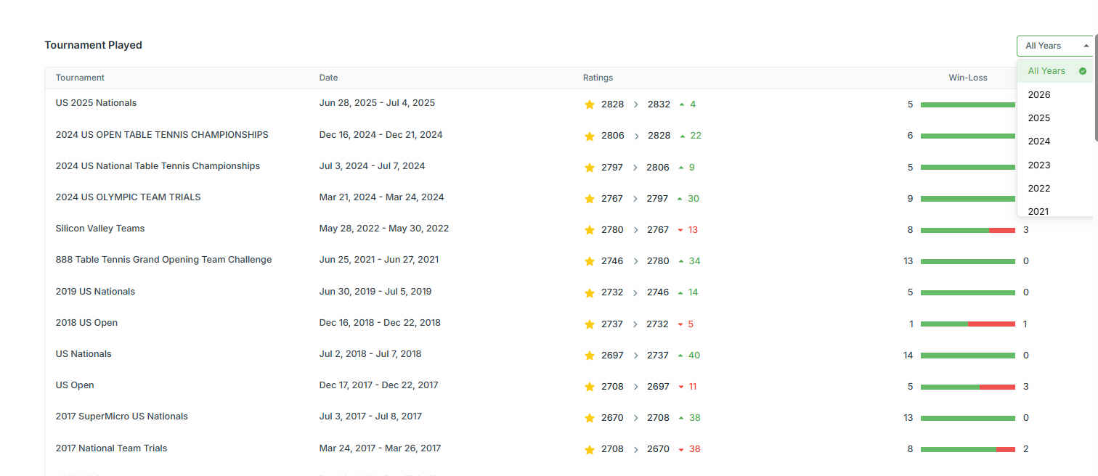This screenshot has height=476, width=1098.
Task: Click win-loss bar of 2017 National Team Trials row
Action: coord(967,449)
